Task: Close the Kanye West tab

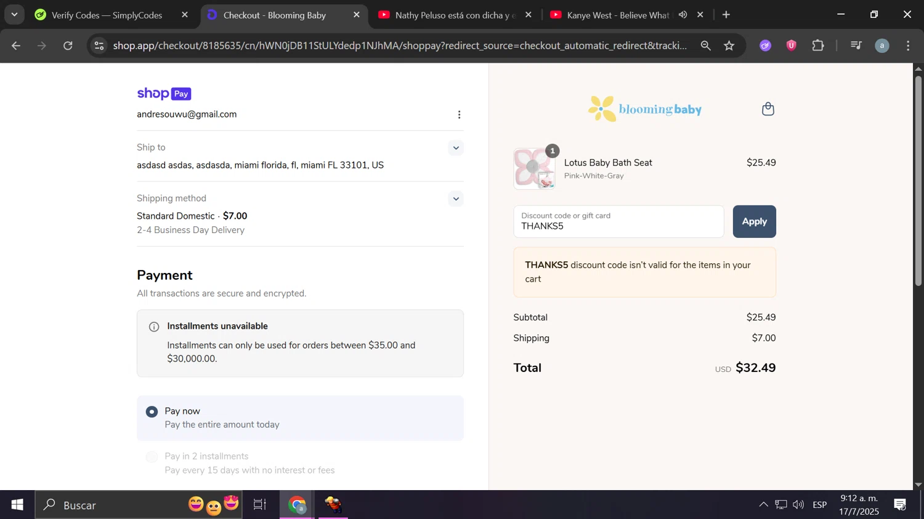Action: pyautogui.click(x=700, y=15)
